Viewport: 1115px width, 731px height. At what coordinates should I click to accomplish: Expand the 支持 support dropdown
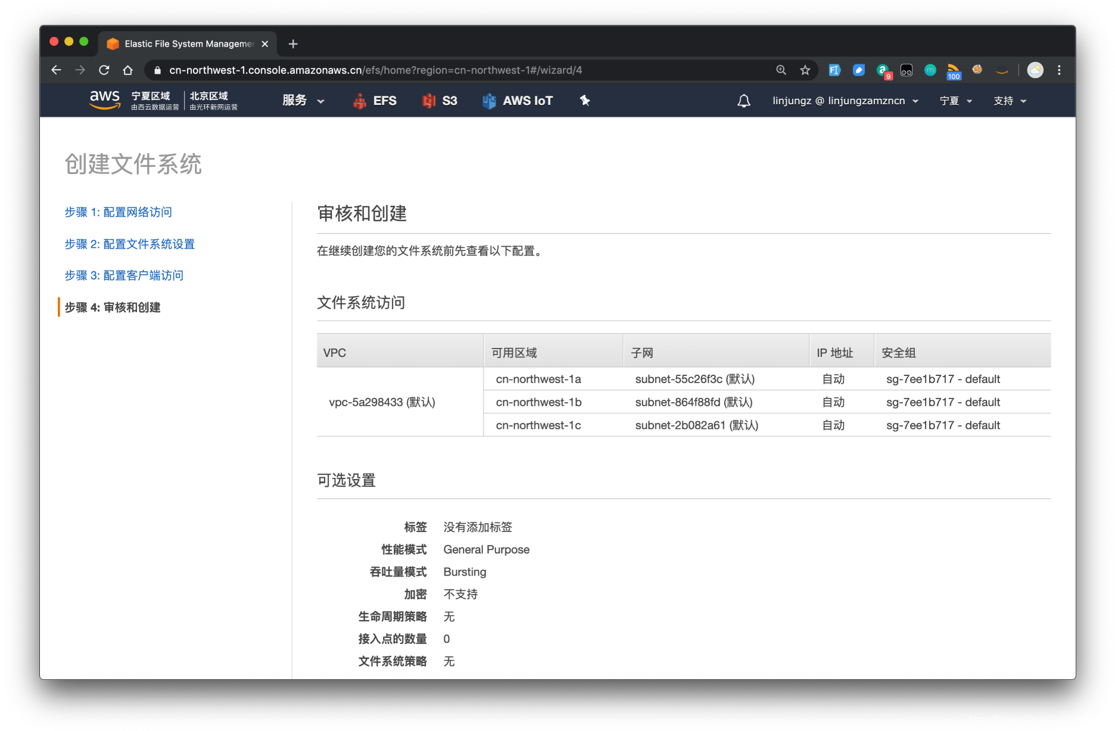[1009, 101]
